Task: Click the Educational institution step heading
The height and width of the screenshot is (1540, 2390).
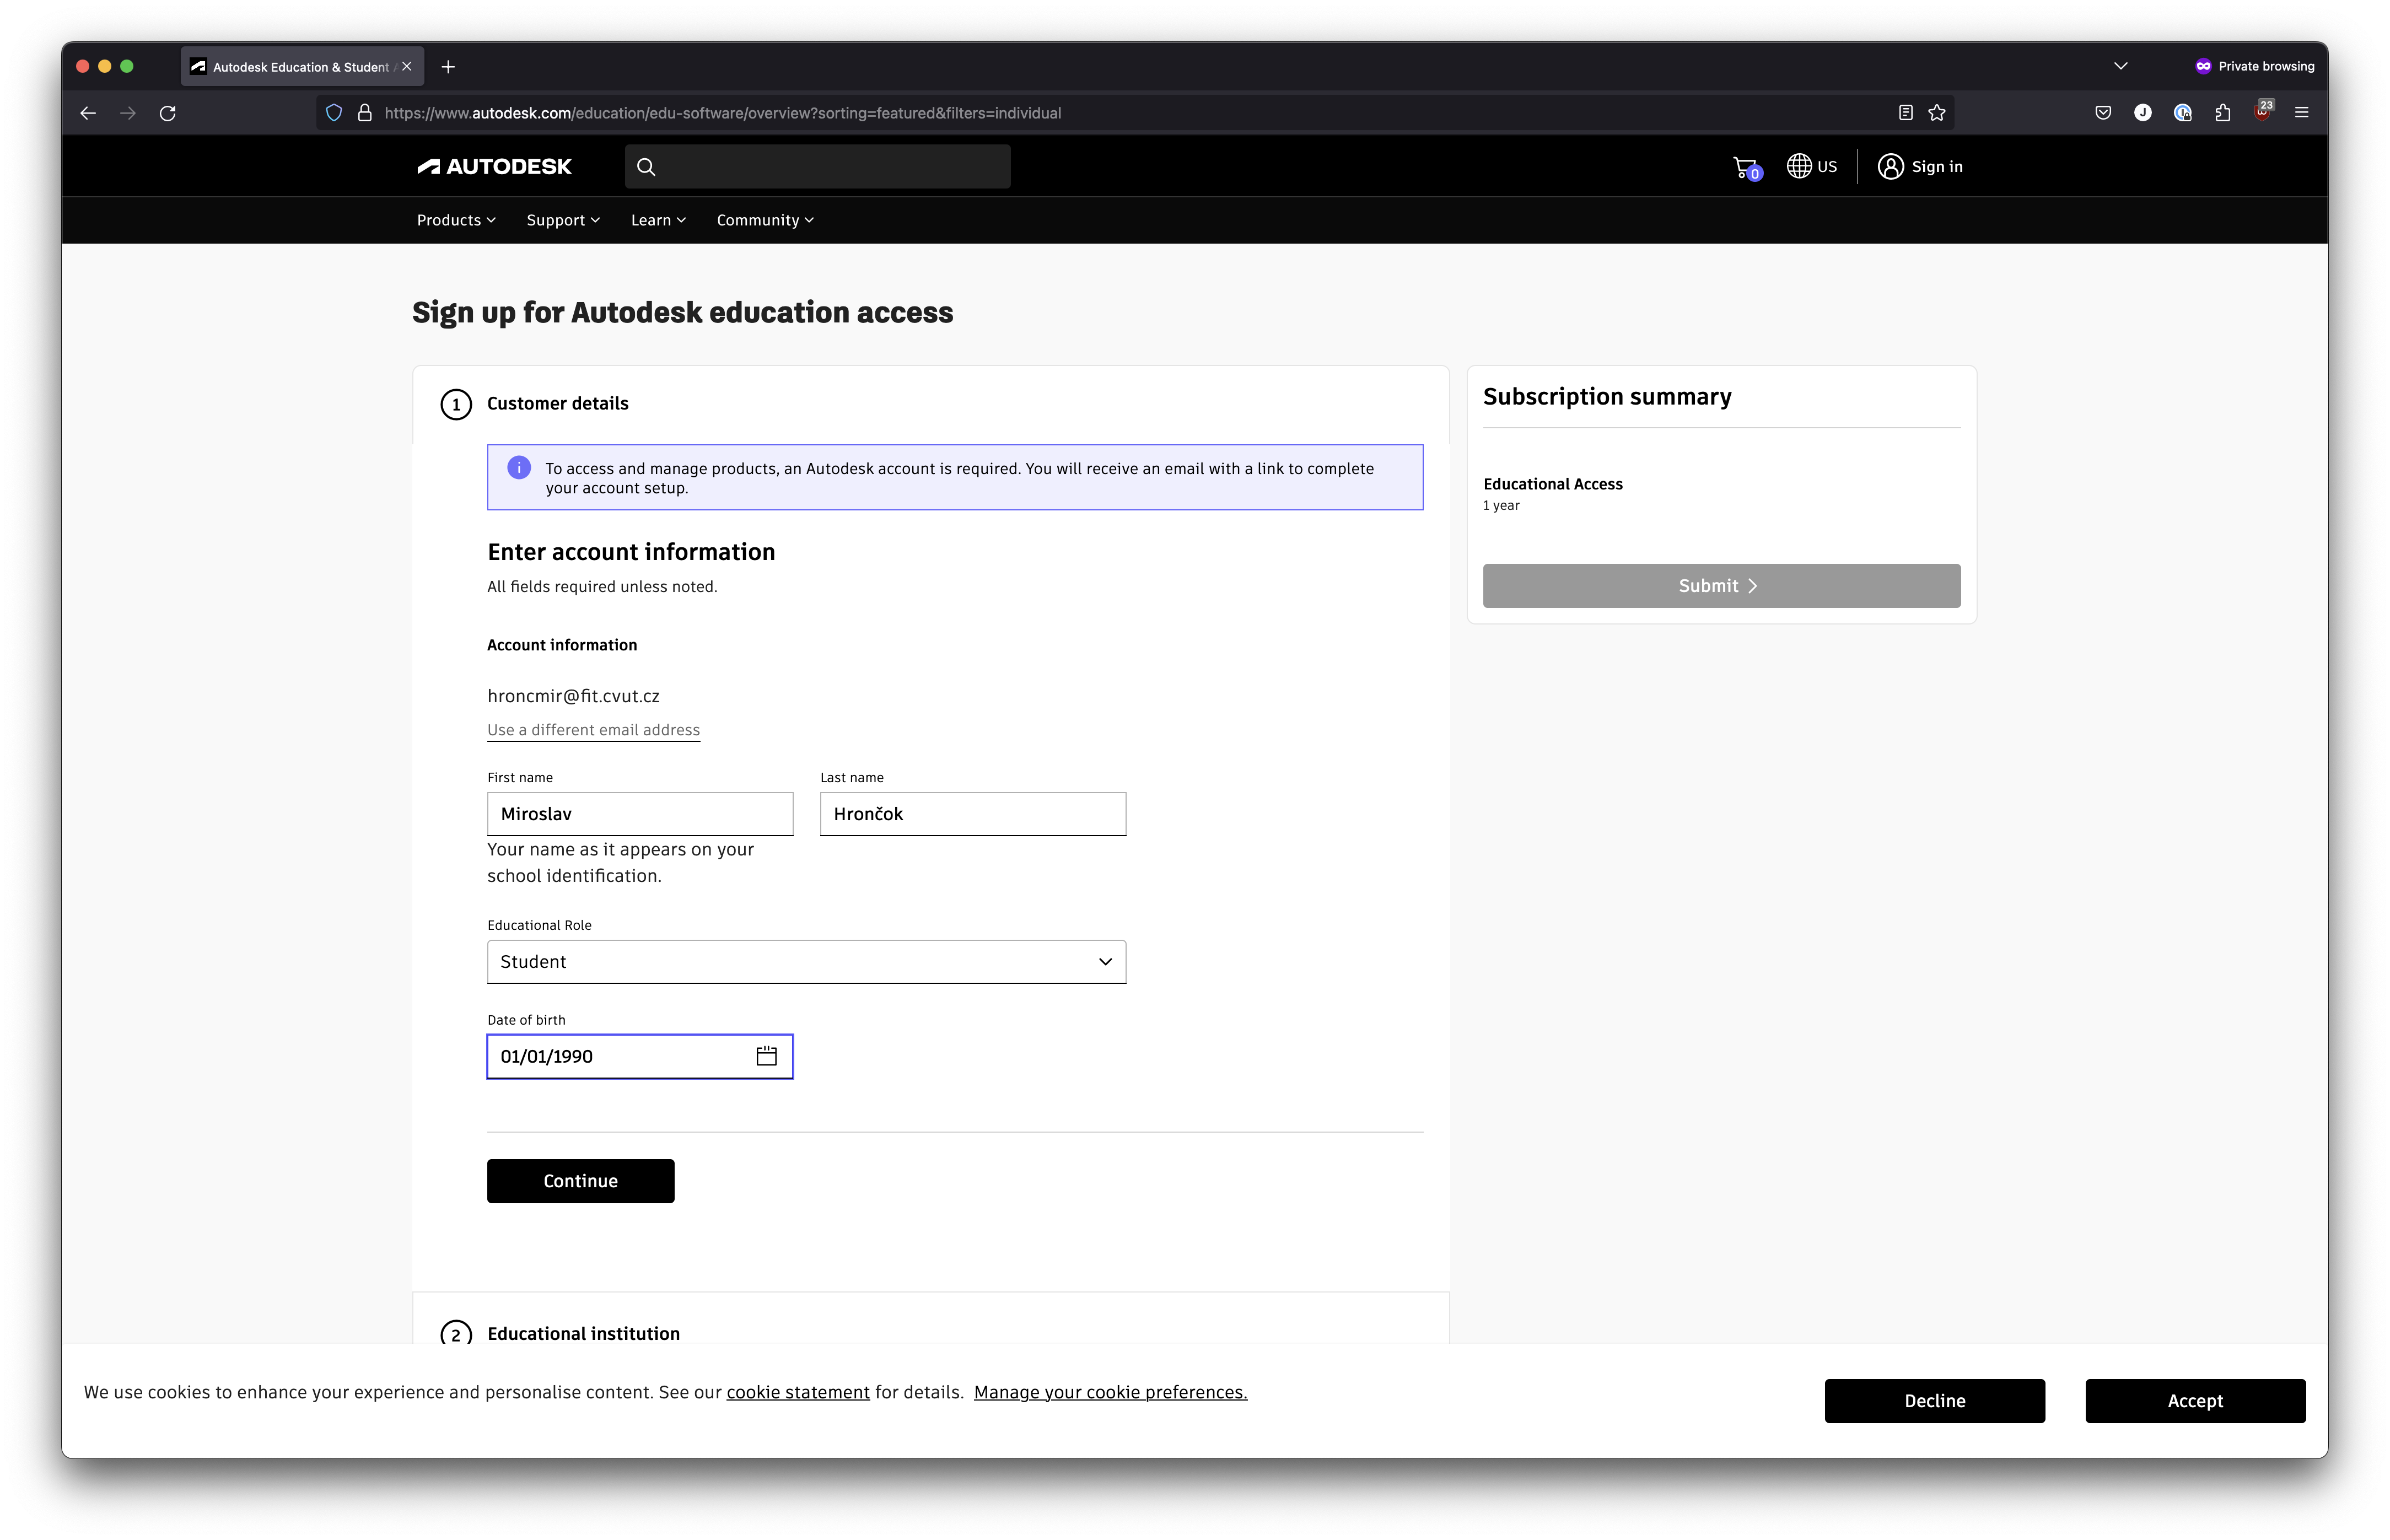Action: (583, 1333)
